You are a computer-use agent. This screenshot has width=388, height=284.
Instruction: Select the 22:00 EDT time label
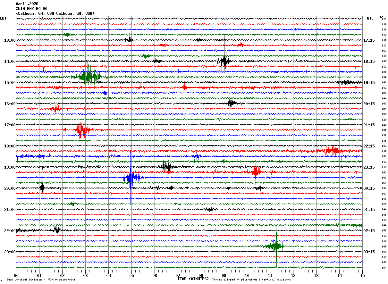click(x=10, y=231)
